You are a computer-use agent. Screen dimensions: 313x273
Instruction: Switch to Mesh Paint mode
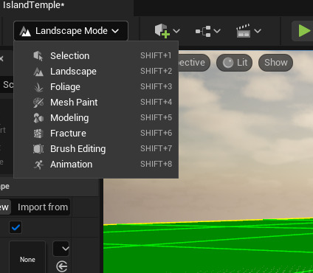coord(96,103)
